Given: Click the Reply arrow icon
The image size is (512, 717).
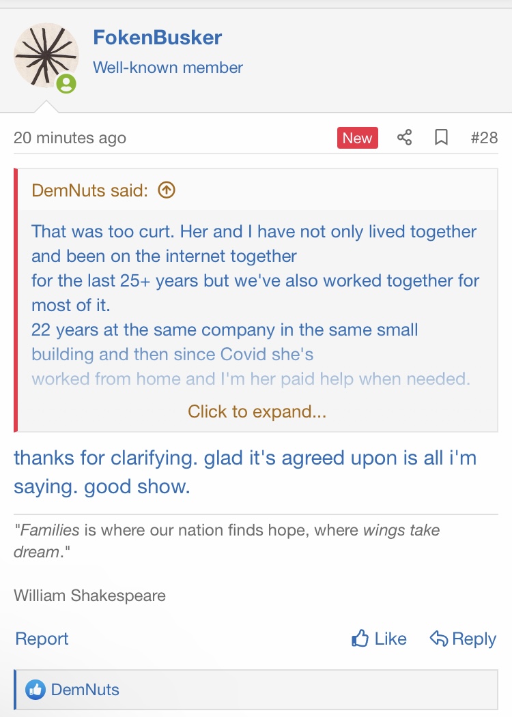Looking at the screenshot, I should coord(438,639).
